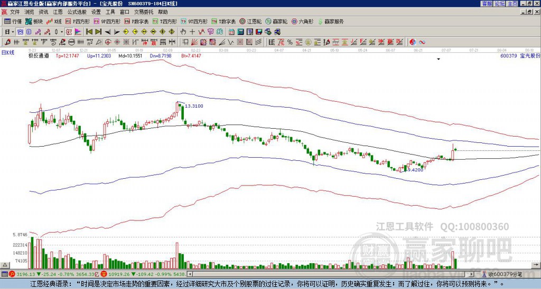Open the 浏览 menu
Viewport: 541px width, 289px height.
pyautogui.click(x=30, y=12)
